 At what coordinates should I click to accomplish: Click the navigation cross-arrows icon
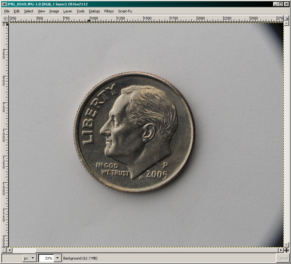coord(286,250)
